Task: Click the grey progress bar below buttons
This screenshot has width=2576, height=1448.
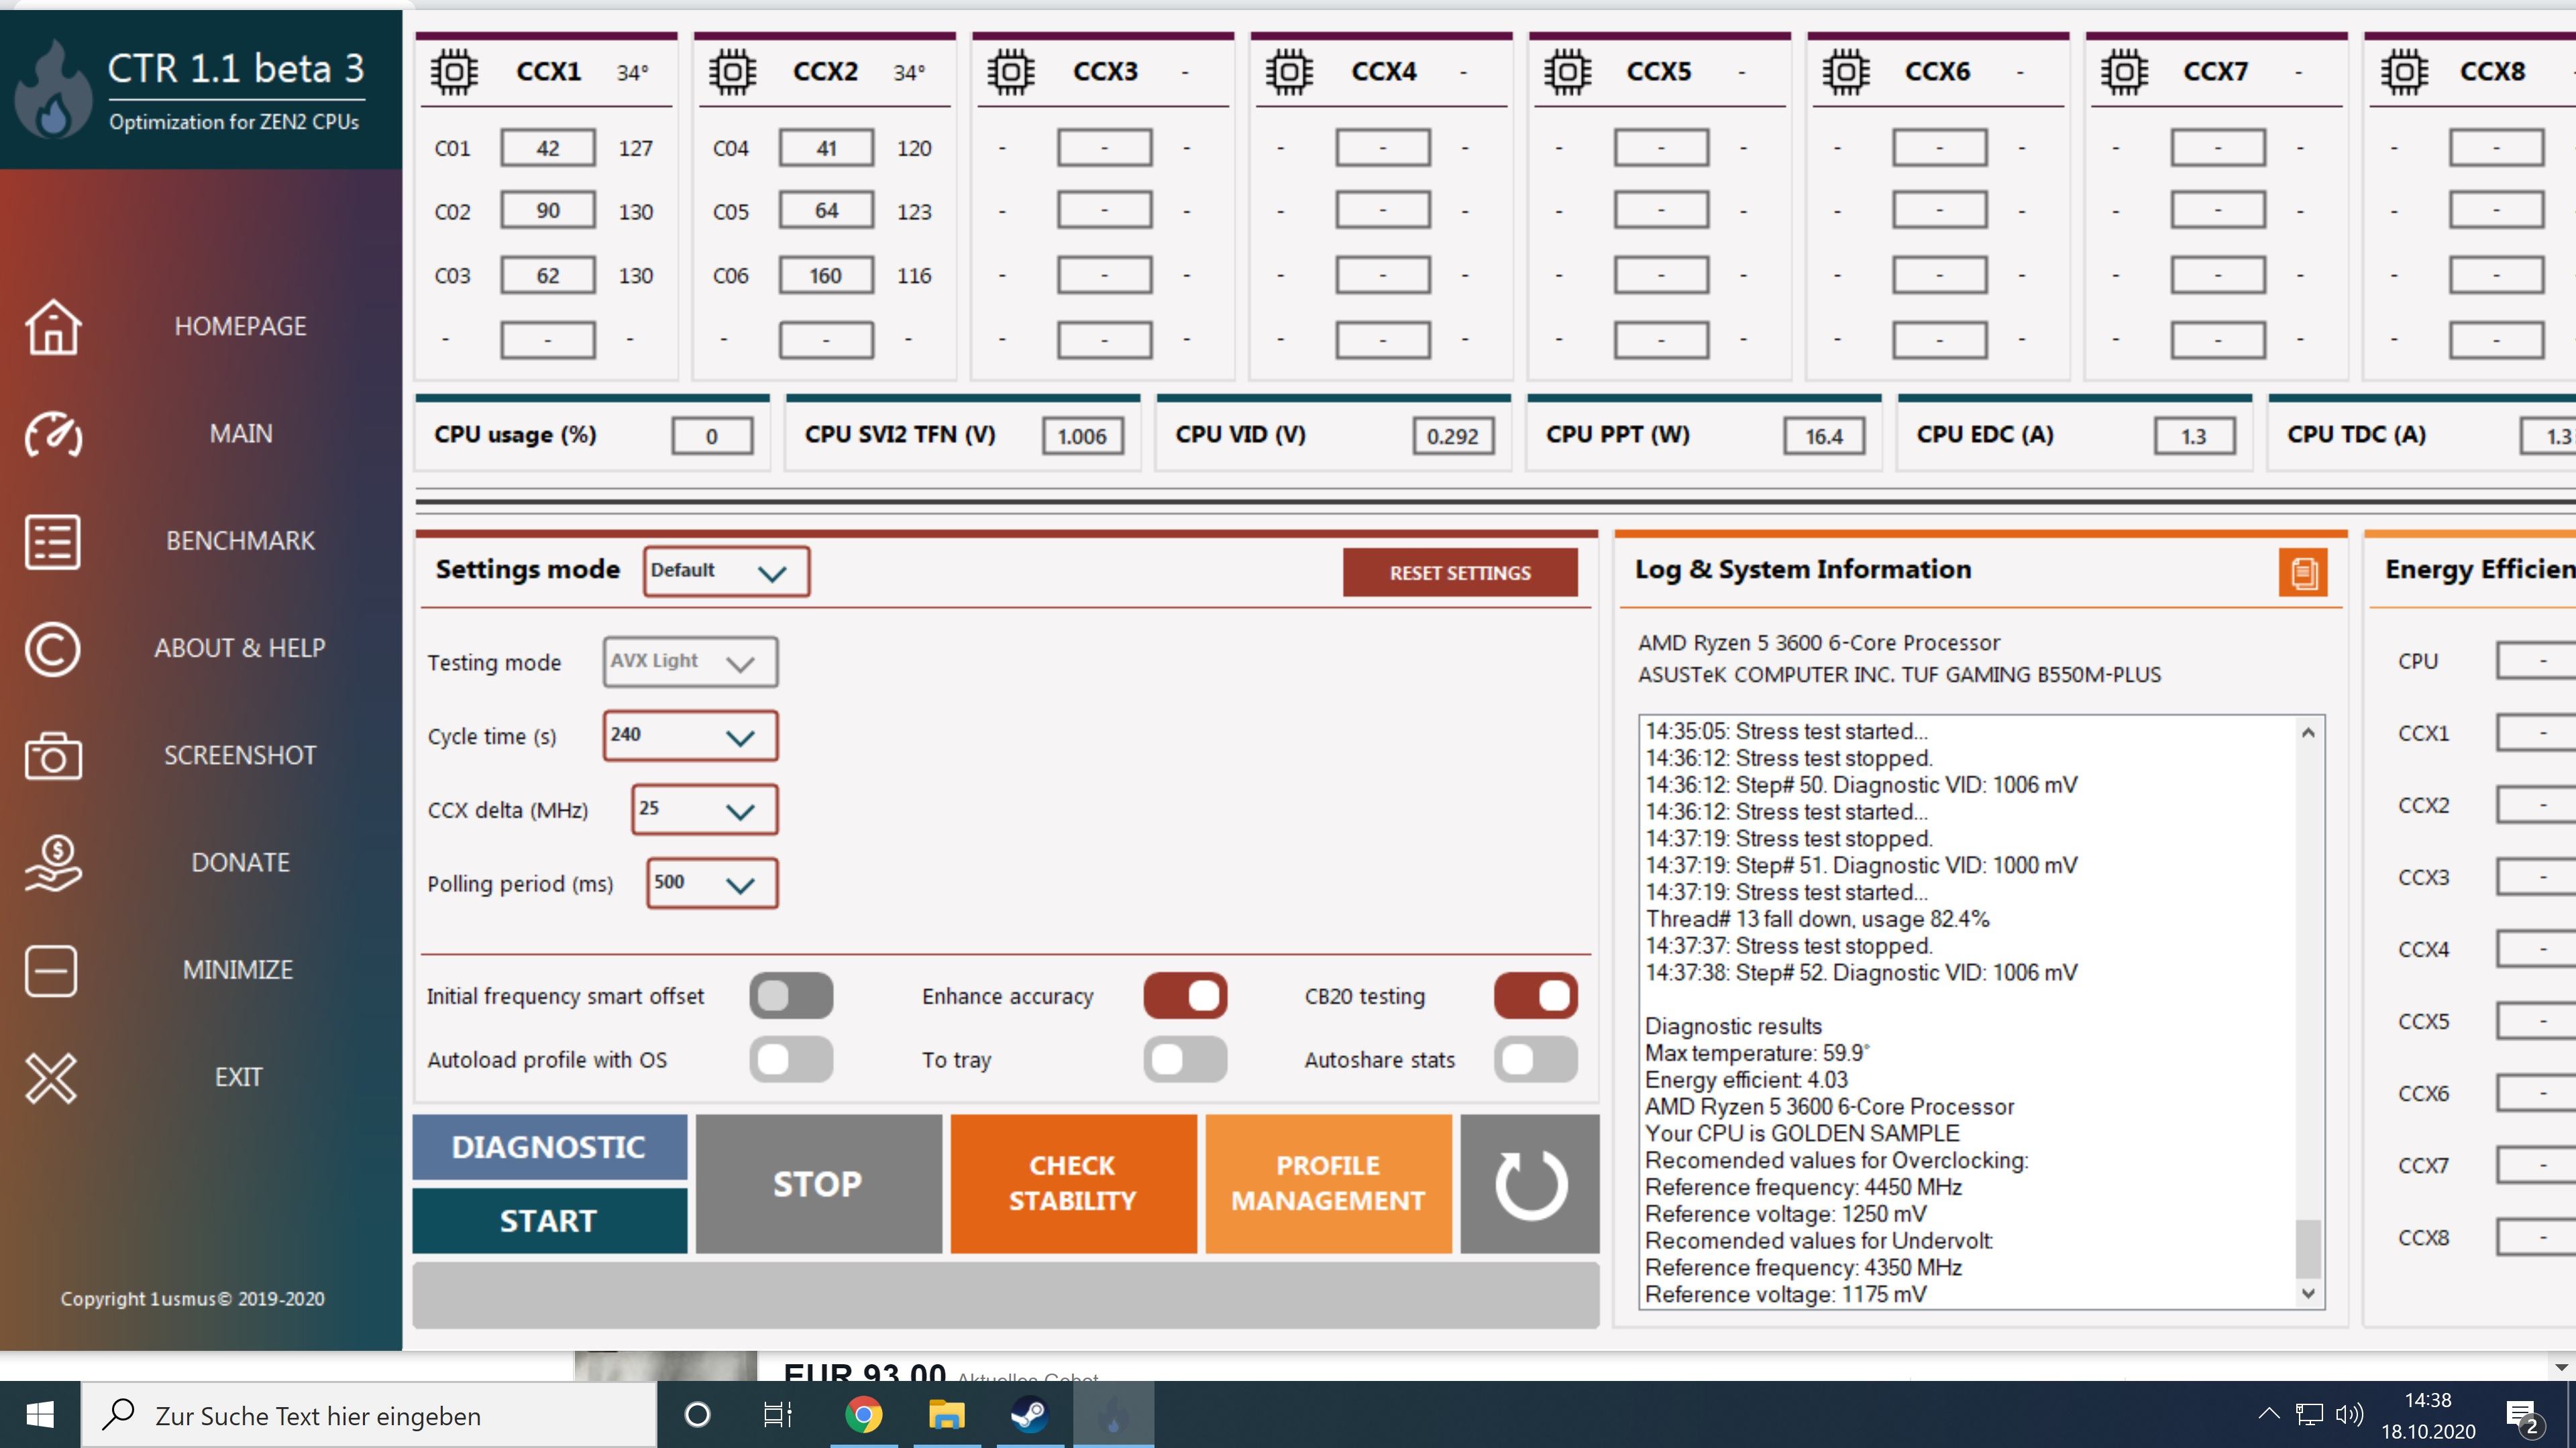Action: click(x=1005, y=1295)
